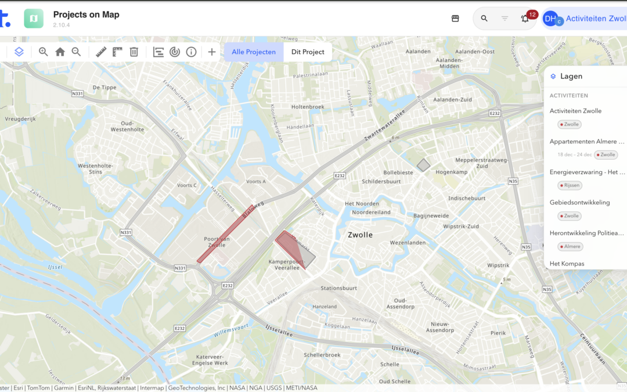The image size is (627, 392).
Task: Click the Zwolle city label on map
Action: 360,235
